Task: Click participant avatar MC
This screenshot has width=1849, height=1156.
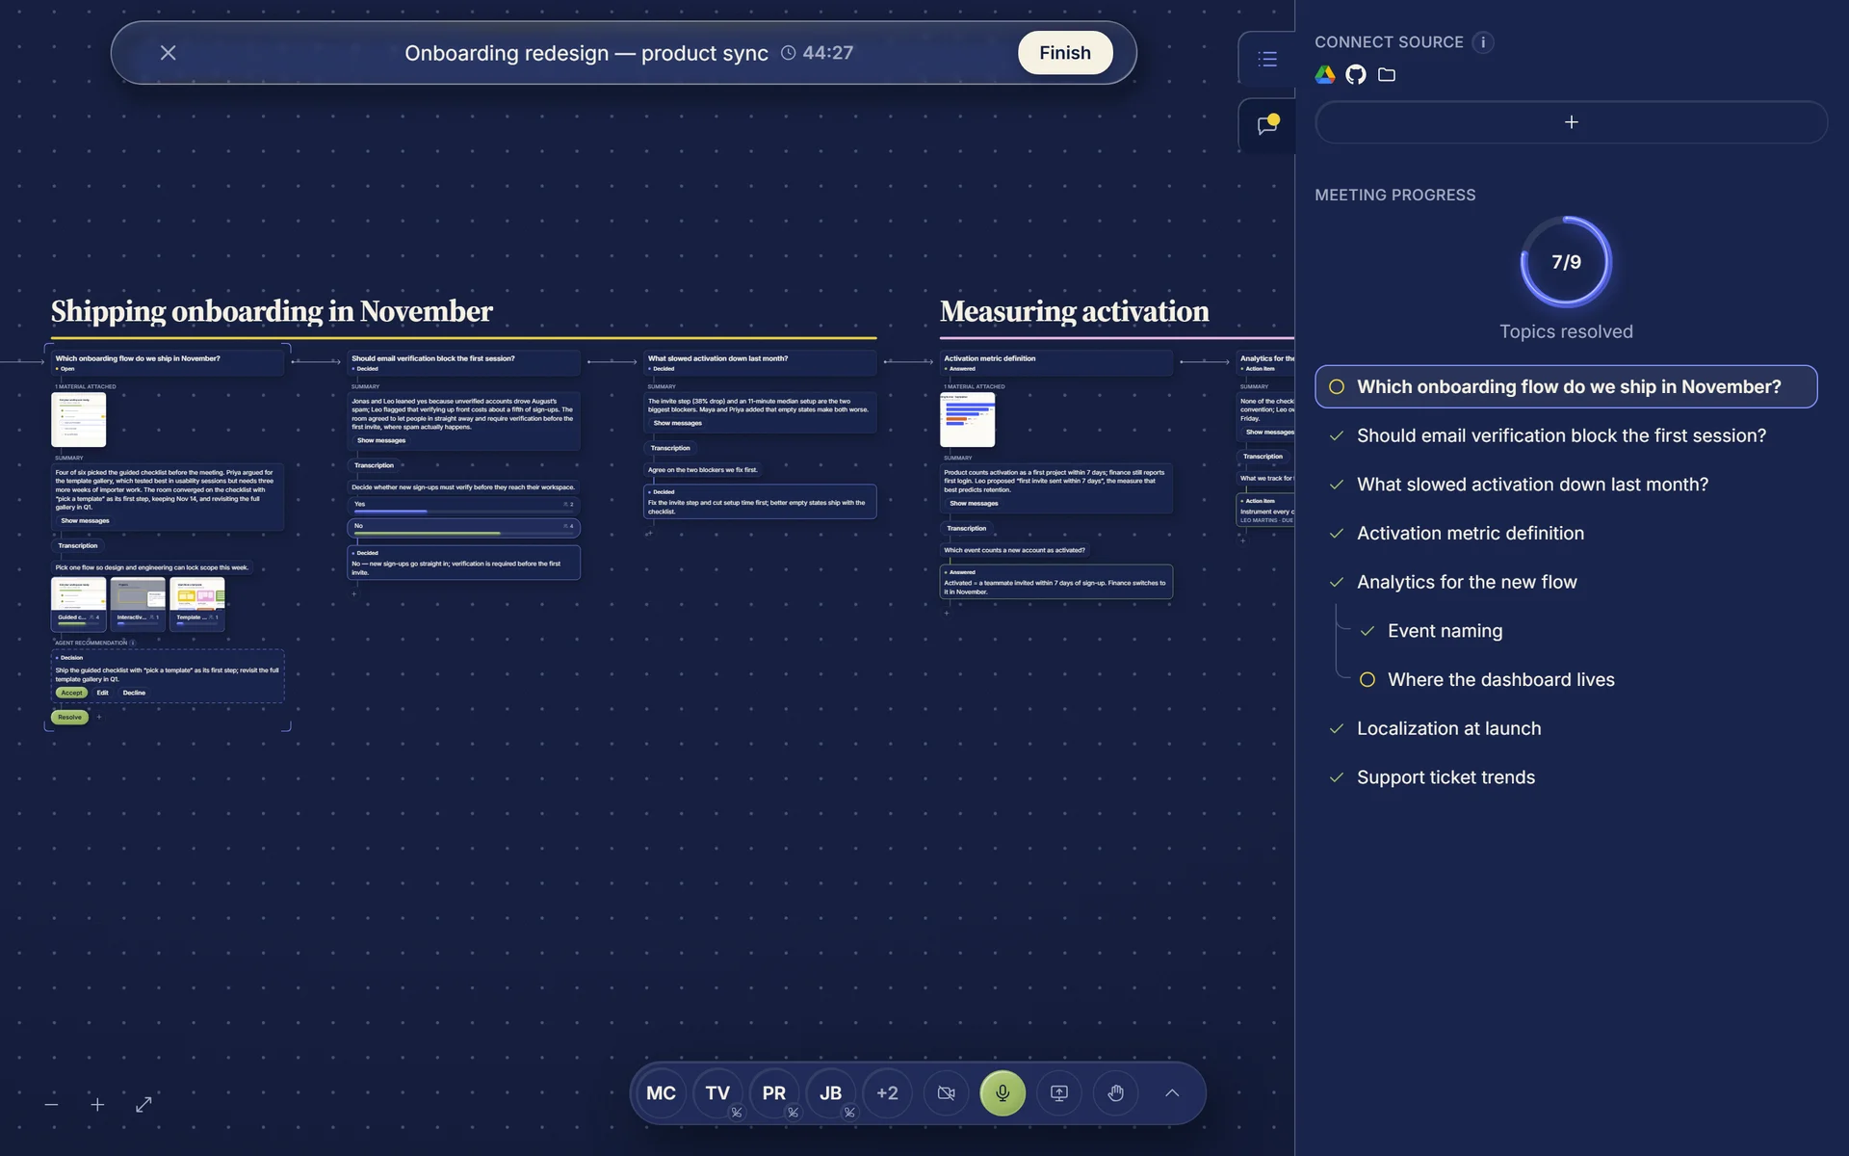Action: (x=661, y=1093)
